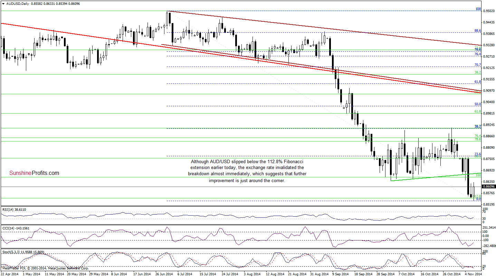Click the 21 Aug 2014 date label
Screen dimensions: 496x277
[297, 274]
